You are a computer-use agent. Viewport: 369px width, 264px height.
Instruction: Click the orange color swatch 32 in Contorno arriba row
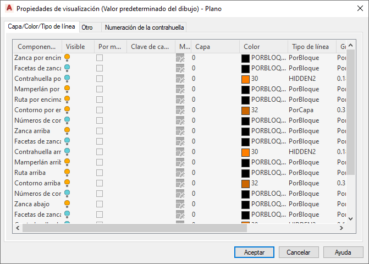coord(245,183)
